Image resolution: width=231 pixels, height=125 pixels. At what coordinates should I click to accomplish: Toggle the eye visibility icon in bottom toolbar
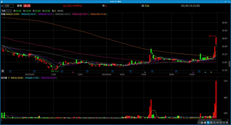218,123
